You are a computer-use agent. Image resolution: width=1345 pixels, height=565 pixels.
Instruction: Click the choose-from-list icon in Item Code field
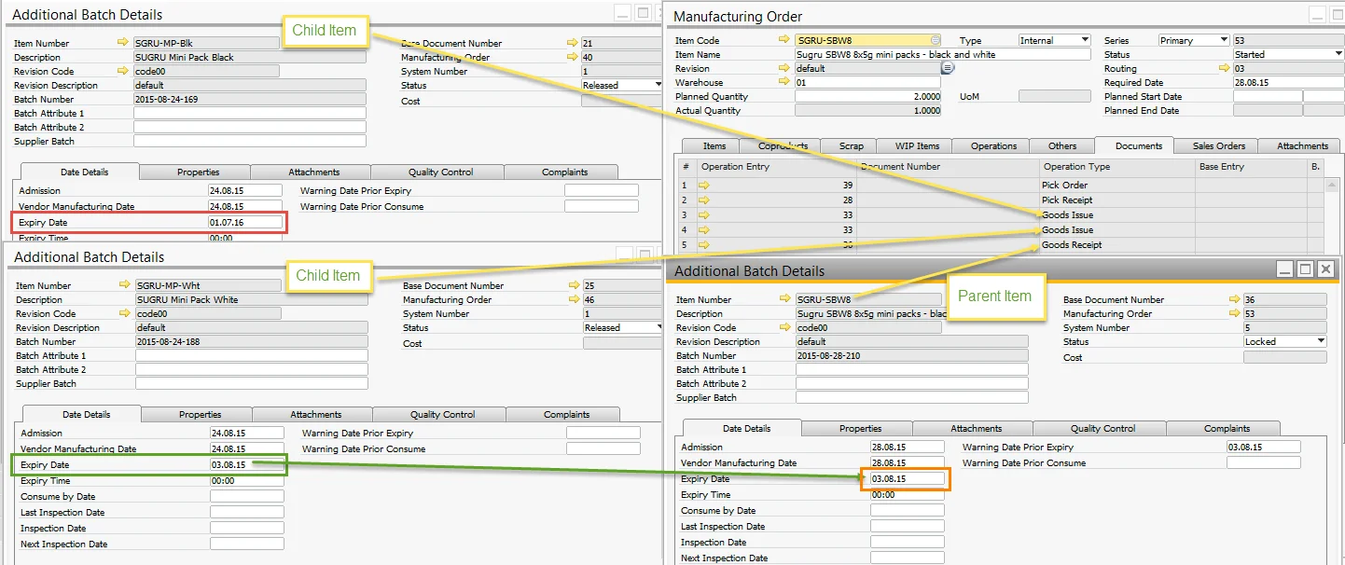coord(935,40)
